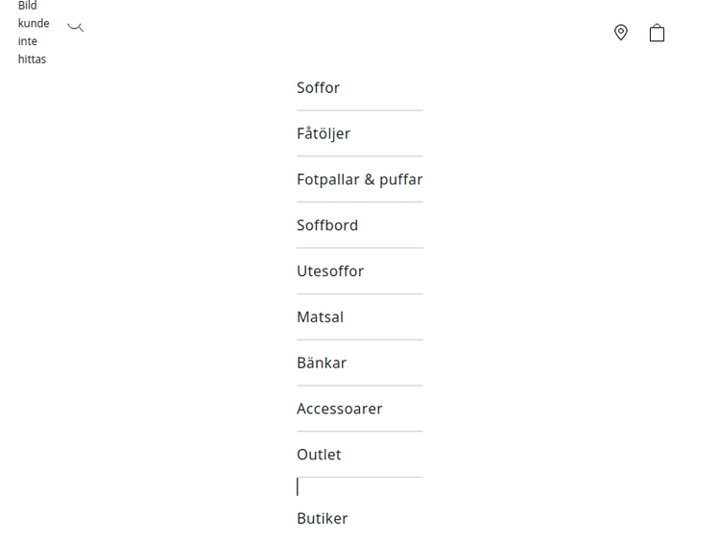Click the 'Bild kunde inte hittas' text
Viewport: 720px width, 540px height.
pyautogui.click(x=33, y=33)
